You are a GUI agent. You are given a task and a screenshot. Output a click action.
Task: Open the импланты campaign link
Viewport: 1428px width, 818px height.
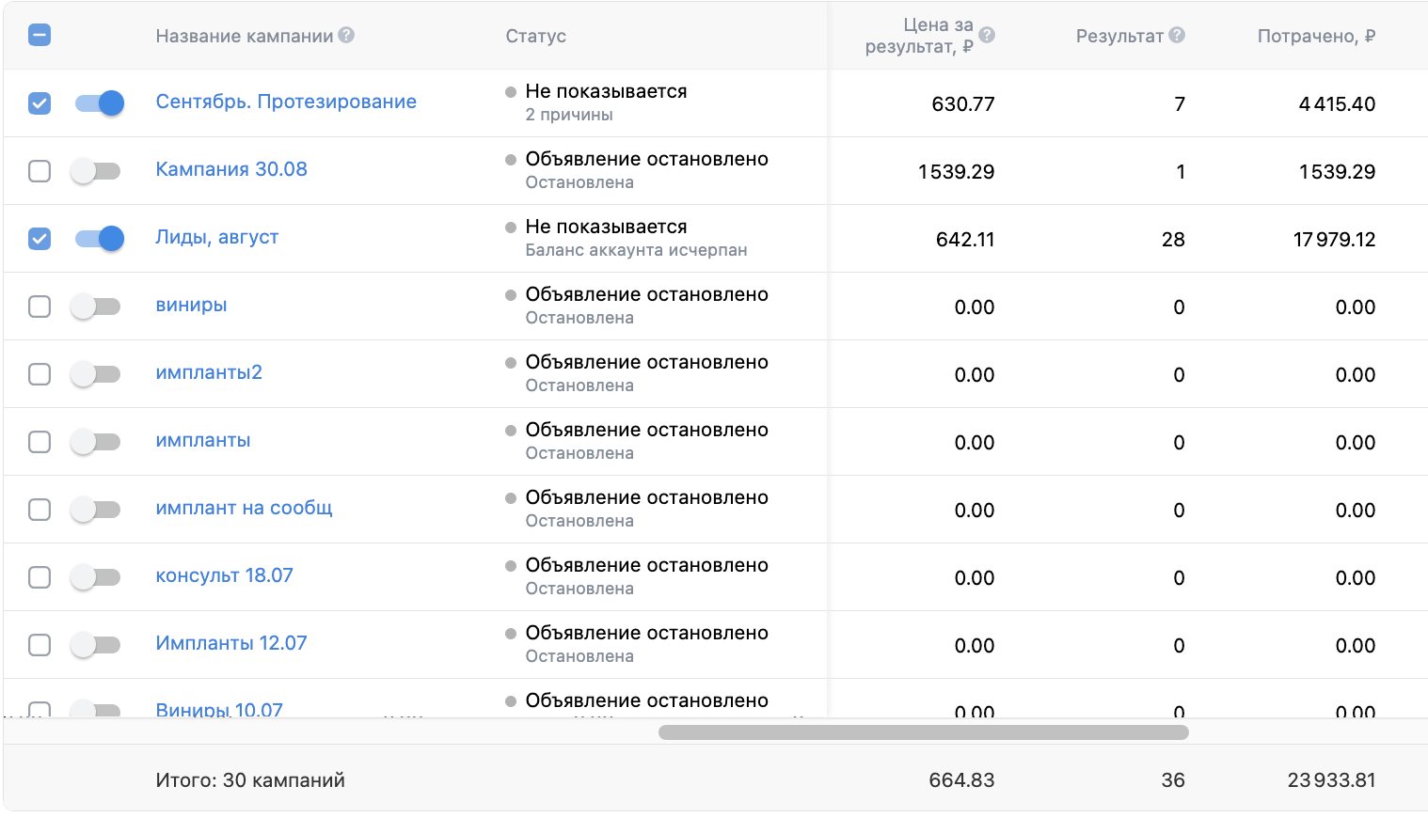203,440
